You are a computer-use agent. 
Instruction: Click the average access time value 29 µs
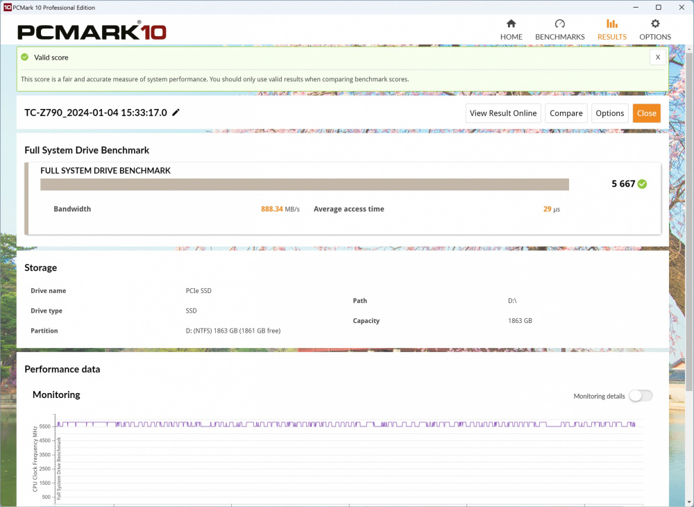tap(552, 209)
